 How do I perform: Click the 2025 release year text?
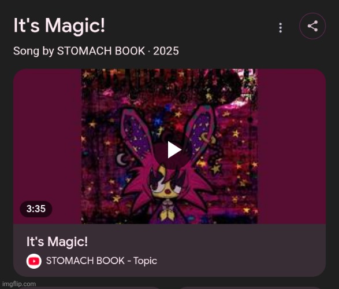[x=166, y=51]
